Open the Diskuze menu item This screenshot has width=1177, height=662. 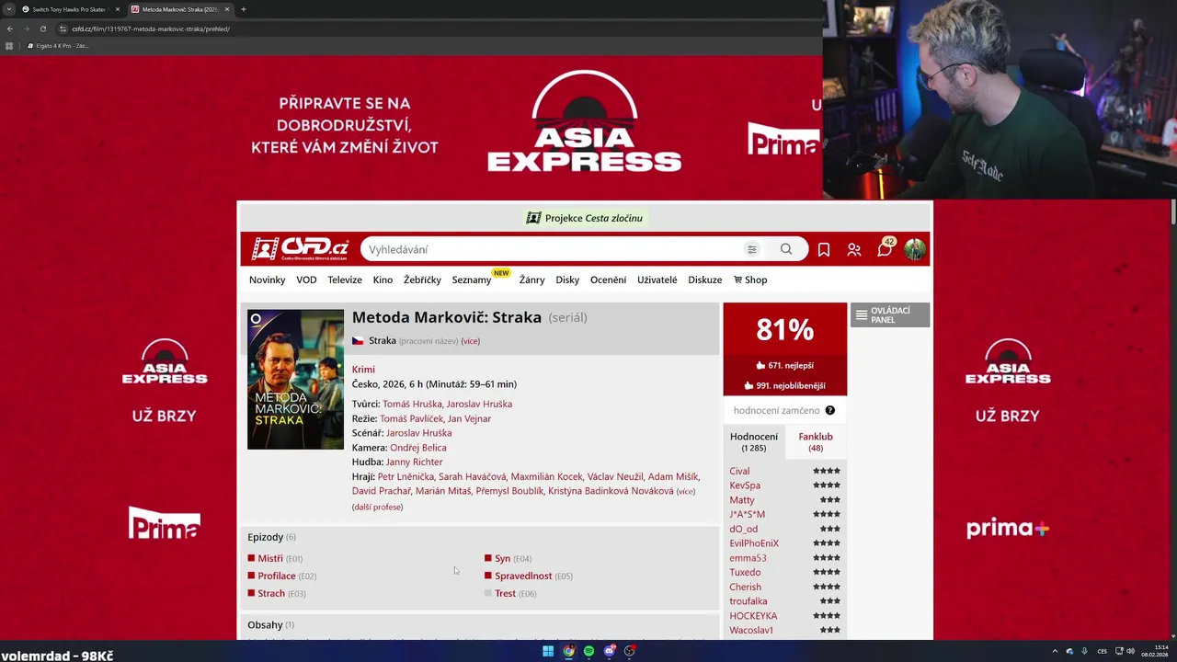click(704, 280)
